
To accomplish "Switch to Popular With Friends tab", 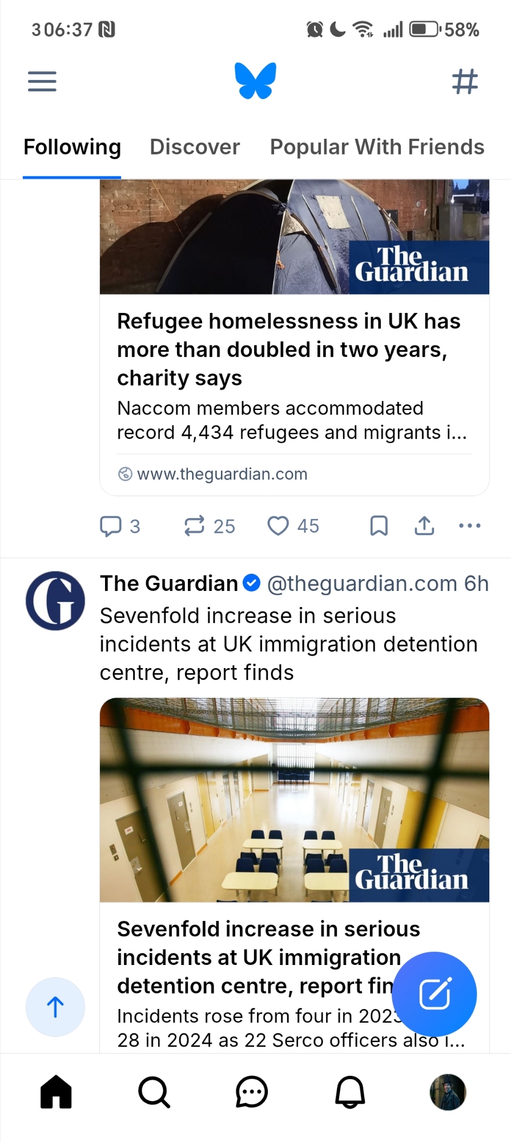I will 377,147.
